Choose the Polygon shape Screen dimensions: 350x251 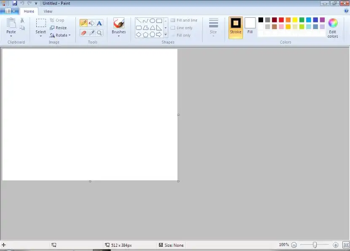point(145,28)
